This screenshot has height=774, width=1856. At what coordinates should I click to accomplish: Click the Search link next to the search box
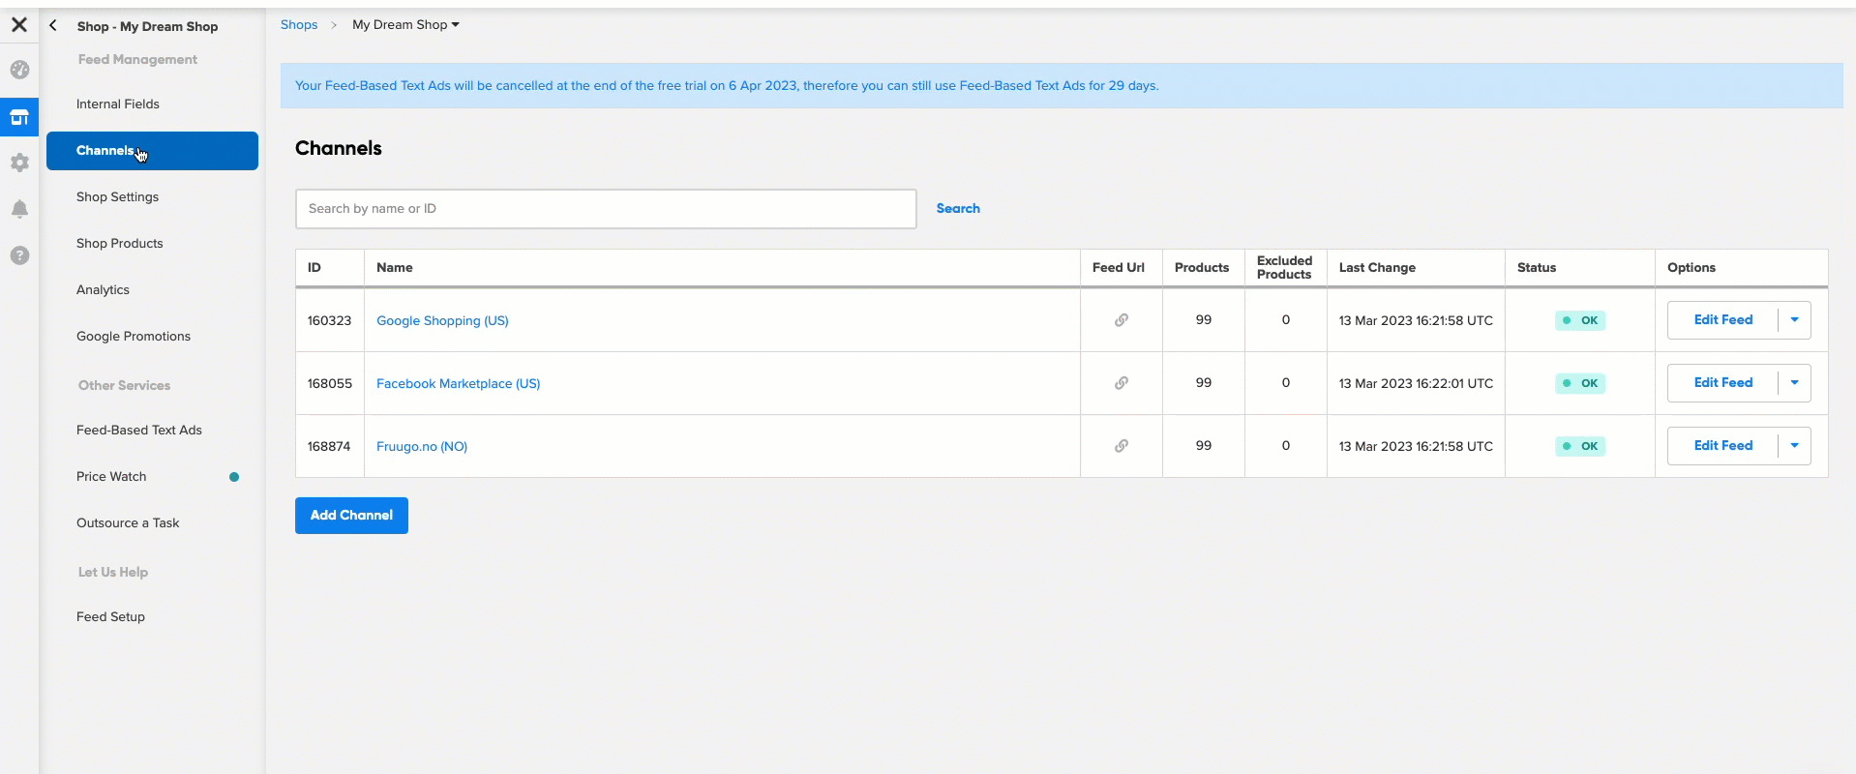point(958,209)
